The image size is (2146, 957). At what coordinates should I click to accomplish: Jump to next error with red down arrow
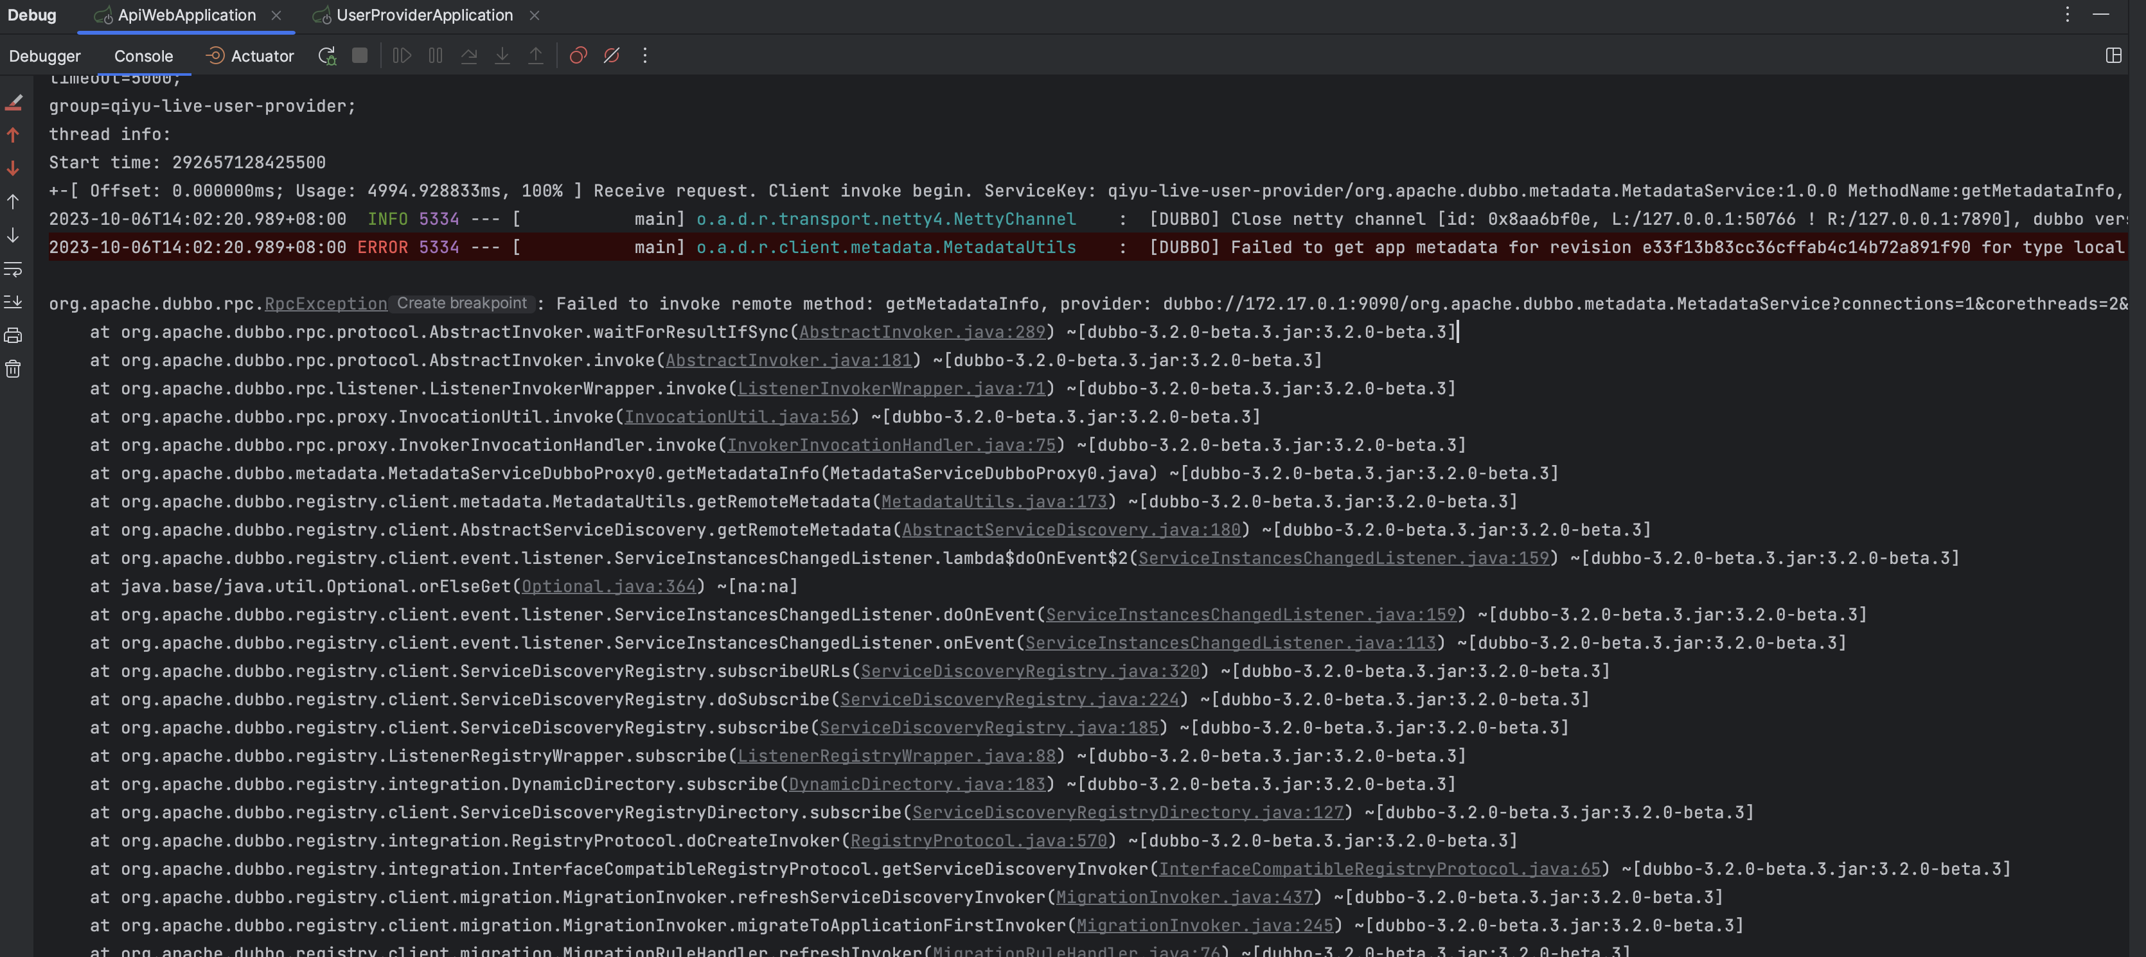13,168
